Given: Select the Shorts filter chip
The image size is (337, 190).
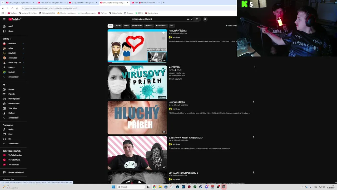Looking at the screenshot, I should click(x=118, y=26).
